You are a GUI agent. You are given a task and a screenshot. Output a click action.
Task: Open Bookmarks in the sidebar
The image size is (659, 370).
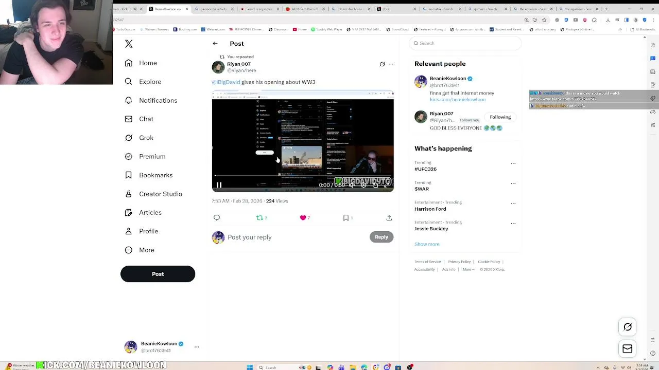click(x=149, y=175)
